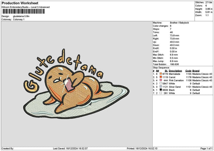Click the Width value '5.81 in'
Image resolution: width=214 pixels, height=151 pixels.
point(209,12)
